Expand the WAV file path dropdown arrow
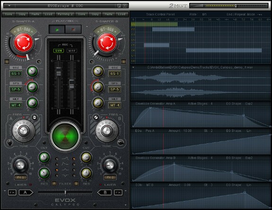This screenshot has height=210, width=272. 133,67
